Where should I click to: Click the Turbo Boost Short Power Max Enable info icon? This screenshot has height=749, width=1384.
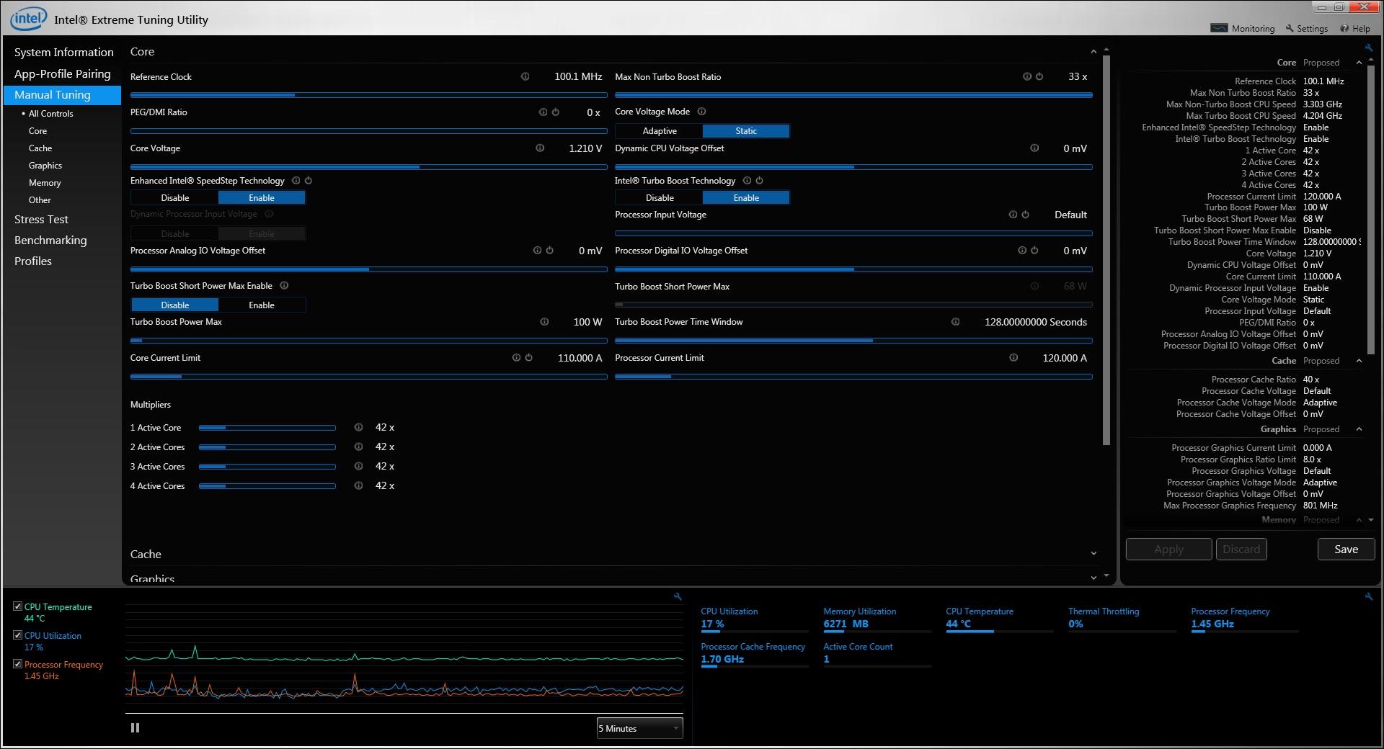click(x=284, y=286)
